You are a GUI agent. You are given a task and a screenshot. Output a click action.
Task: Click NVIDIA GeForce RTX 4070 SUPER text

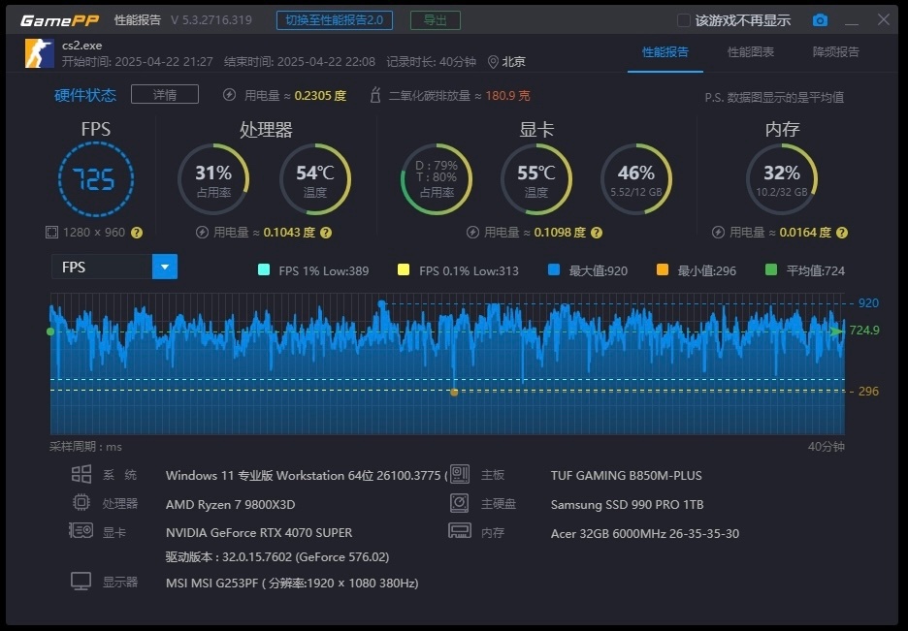click(259, 533)
